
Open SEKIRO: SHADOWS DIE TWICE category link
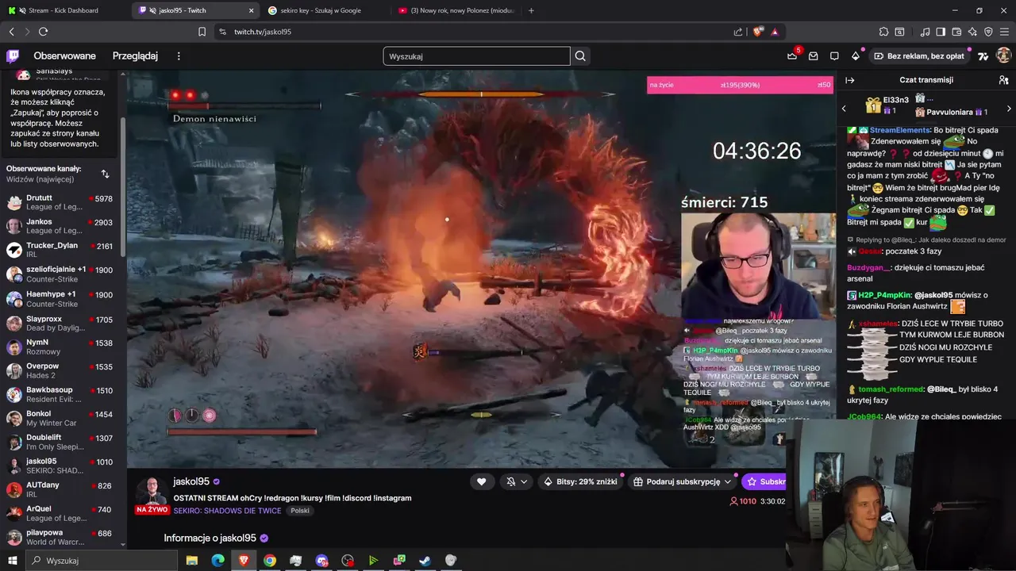(x=227, y=511)
